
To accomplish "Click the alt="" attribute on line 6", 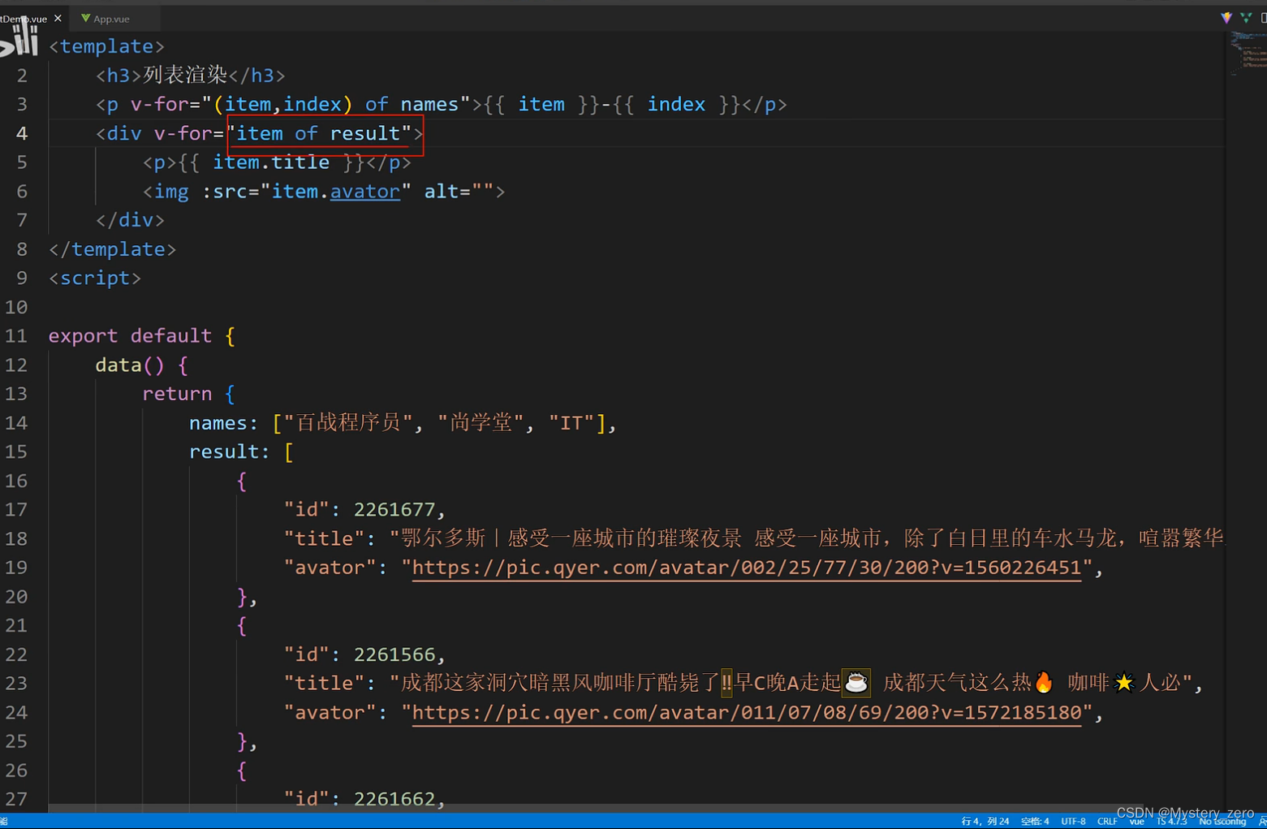I will (459, 192).
